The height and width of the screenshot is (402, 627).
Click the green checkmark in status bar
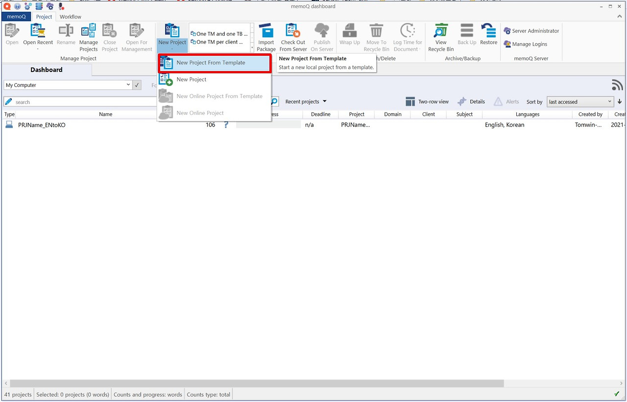(x=617, y=394)
